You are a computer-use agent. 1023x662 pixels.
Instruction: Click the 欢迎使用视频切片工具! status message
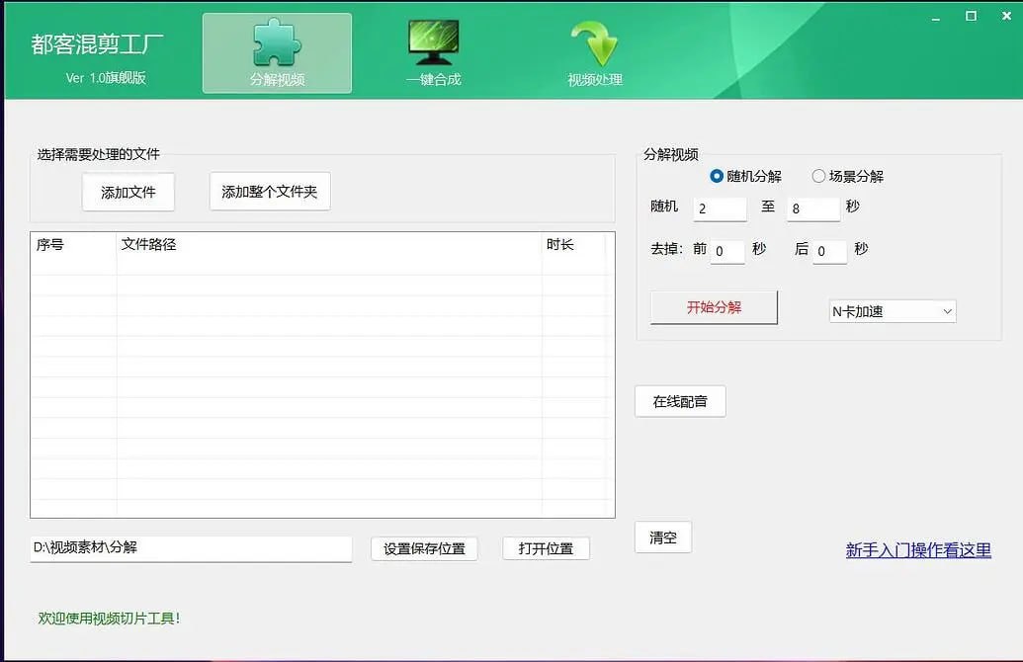click(109, 618)
